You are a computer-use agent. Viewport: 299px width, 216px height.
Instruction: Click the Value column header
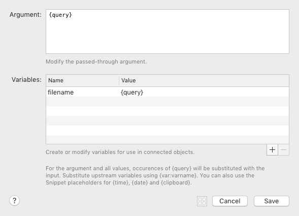[128, 80]
